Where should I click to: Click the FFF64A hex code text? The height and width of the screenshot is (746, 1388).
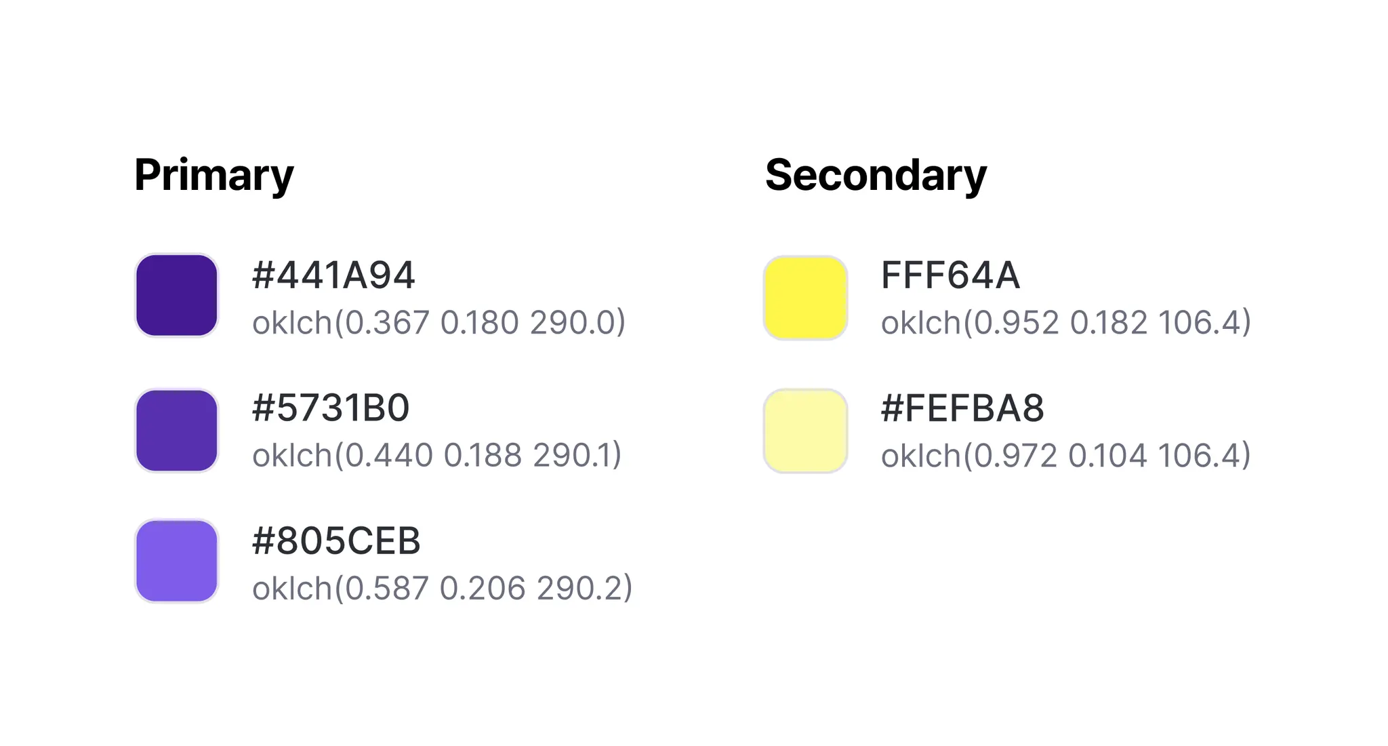tap(950, 275)
